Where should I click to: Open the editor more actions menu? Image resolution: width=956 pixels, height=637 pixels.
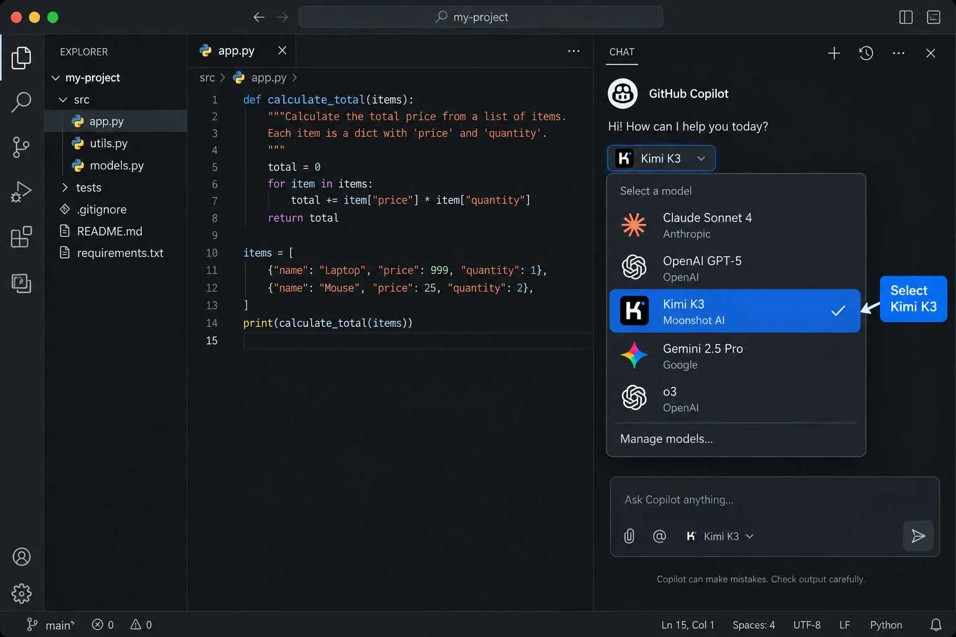(574, 51)
